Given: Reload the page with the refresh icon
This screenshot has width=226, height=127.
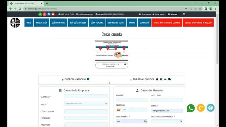Looking at the screenshot, I should [20, 8].
